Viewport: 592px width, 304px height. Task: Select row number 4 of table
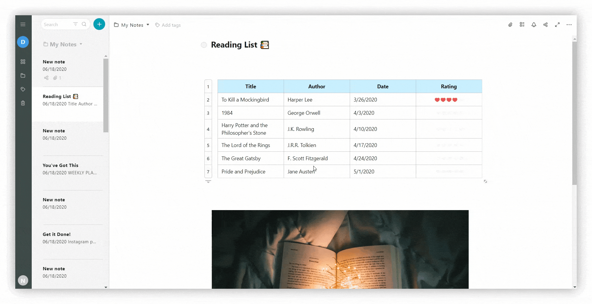(208, 129)
